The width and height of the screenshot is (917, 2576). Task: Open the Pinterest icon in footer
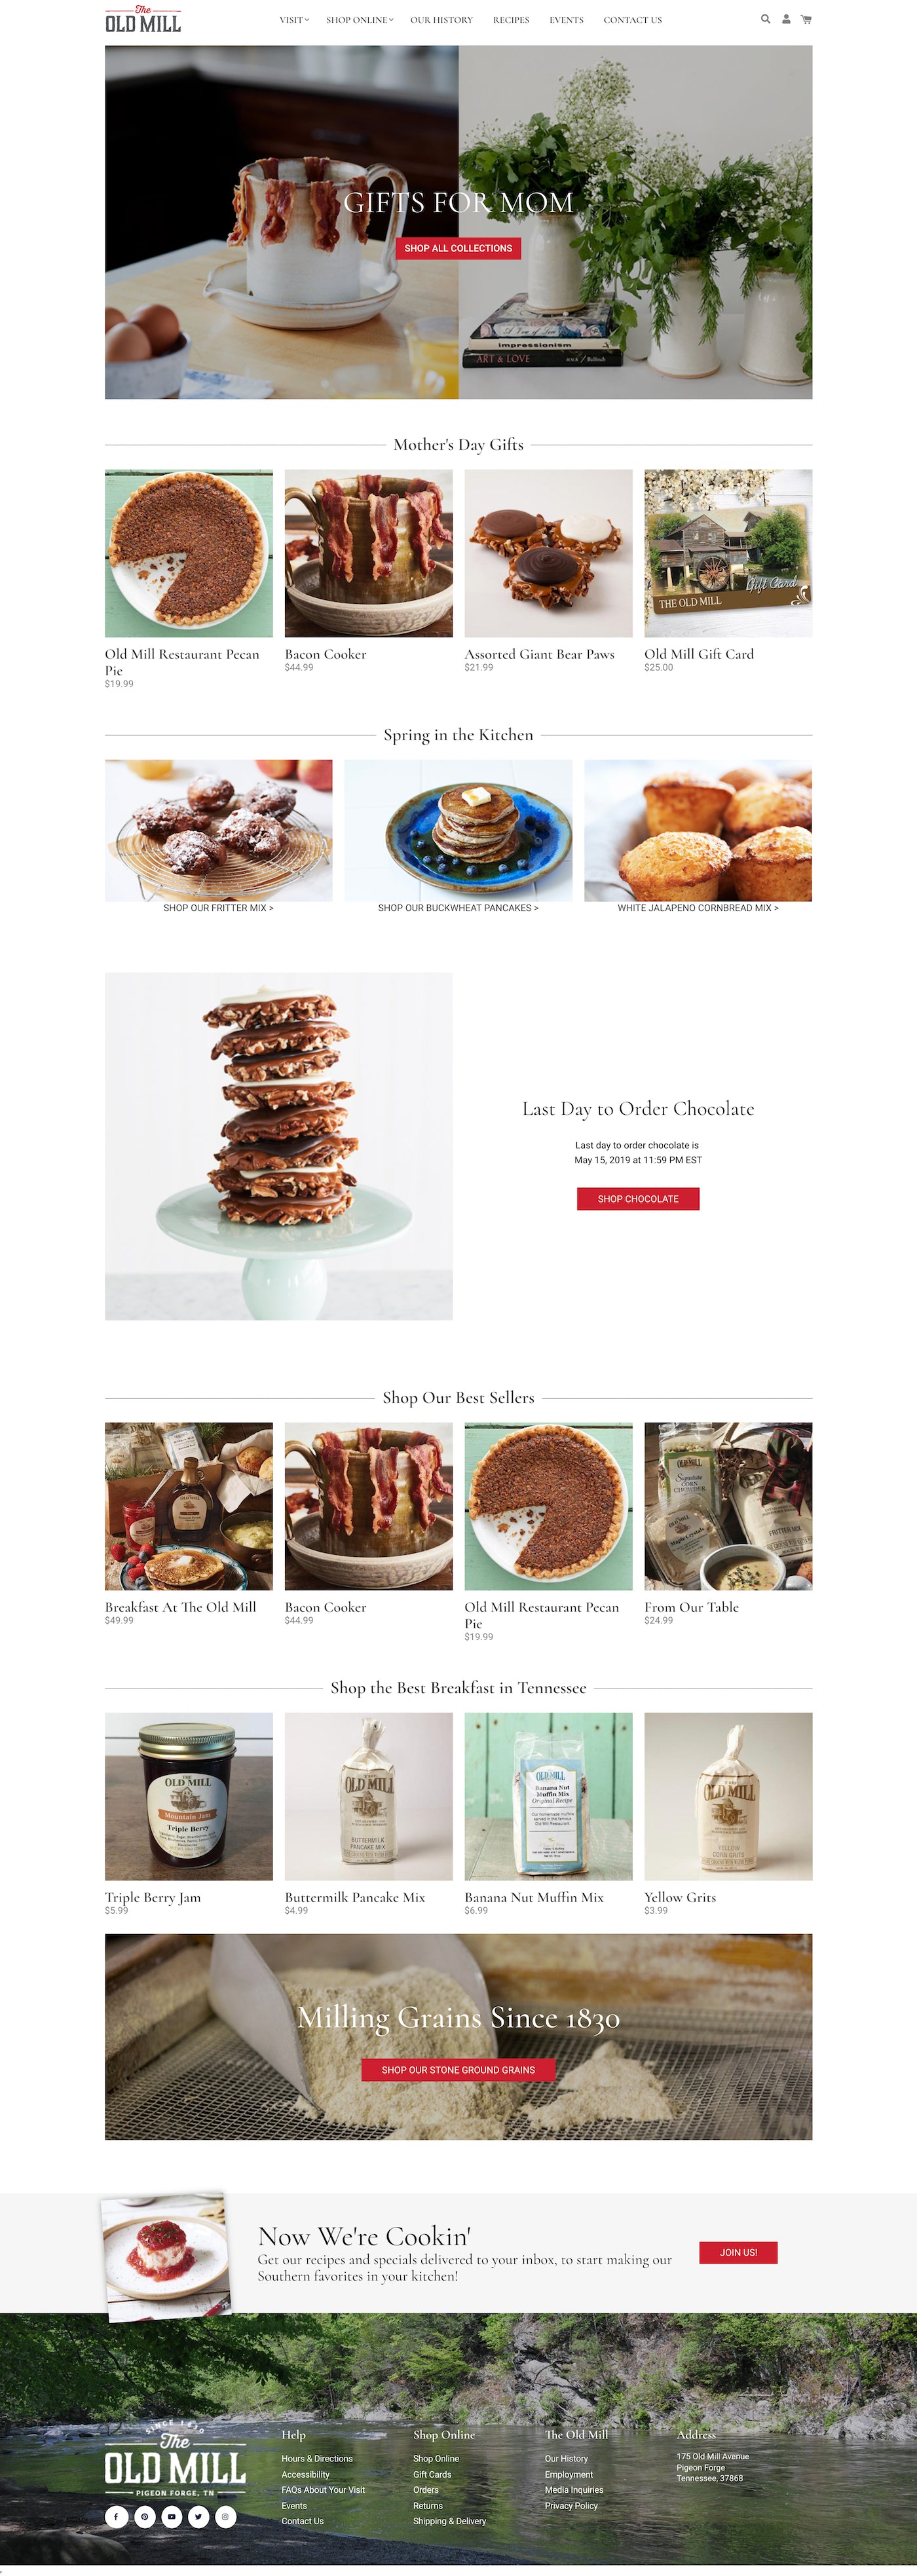[x=144, y=2516]
